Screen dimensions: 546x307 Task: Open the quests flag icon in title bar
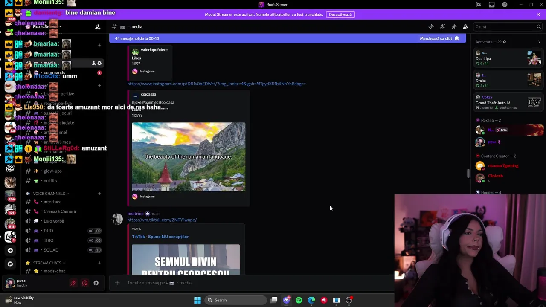479,5
